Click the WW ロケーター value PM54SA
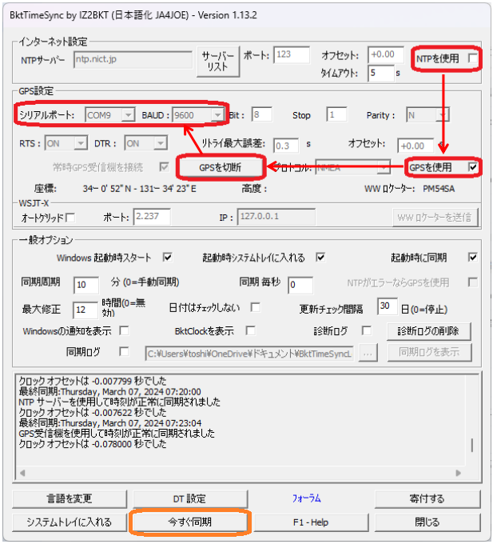The height and width of the screenshot is (544, 493). point(439,189)
